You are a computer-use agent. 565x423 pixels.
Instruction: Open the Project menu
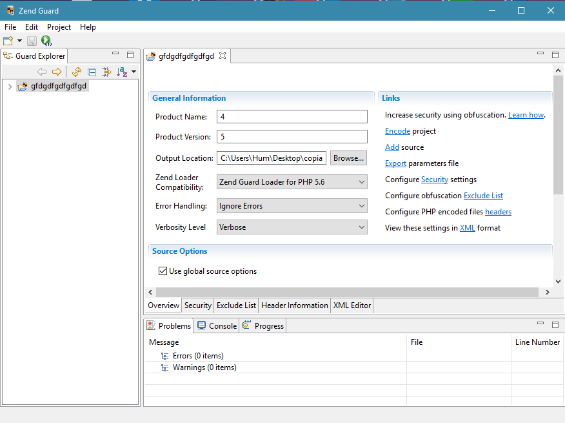(x=59, y=27)
